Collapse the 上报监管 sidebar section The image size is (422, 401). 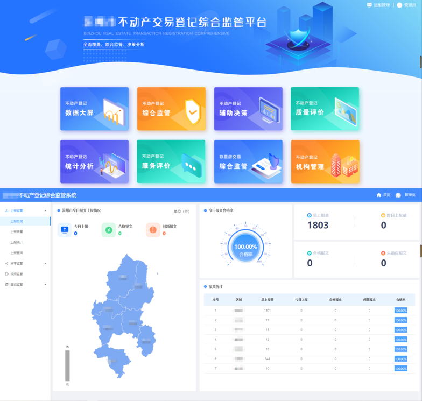click(45, 211)
